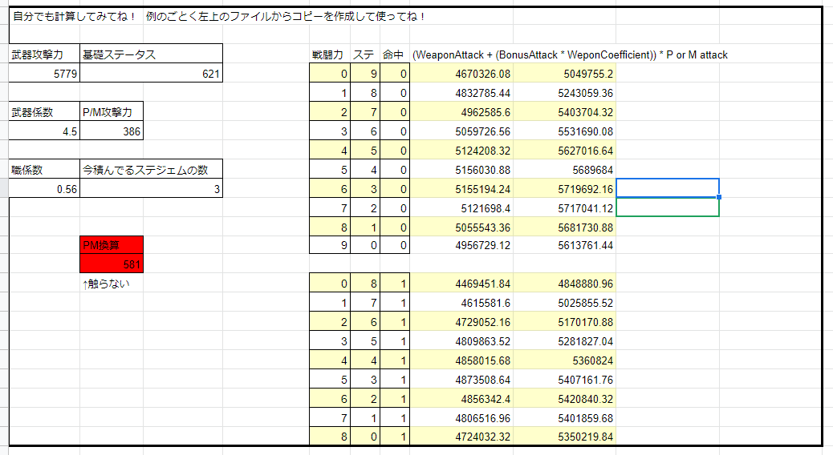Select cell with value 4956729.12
The image size is (833, 455).
click(x=461, y=245)
